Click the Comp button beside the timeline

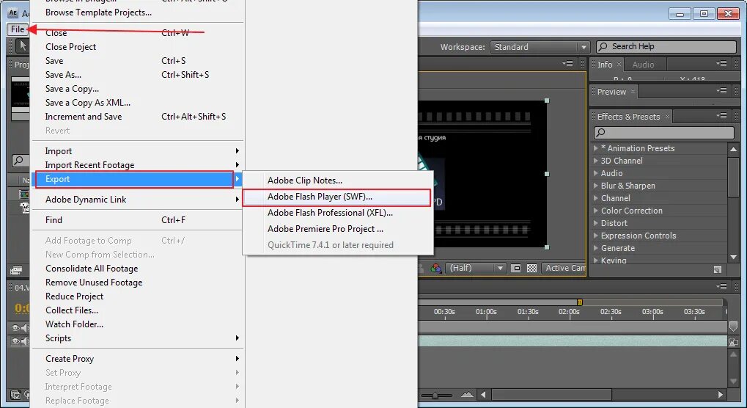(733, 342)
